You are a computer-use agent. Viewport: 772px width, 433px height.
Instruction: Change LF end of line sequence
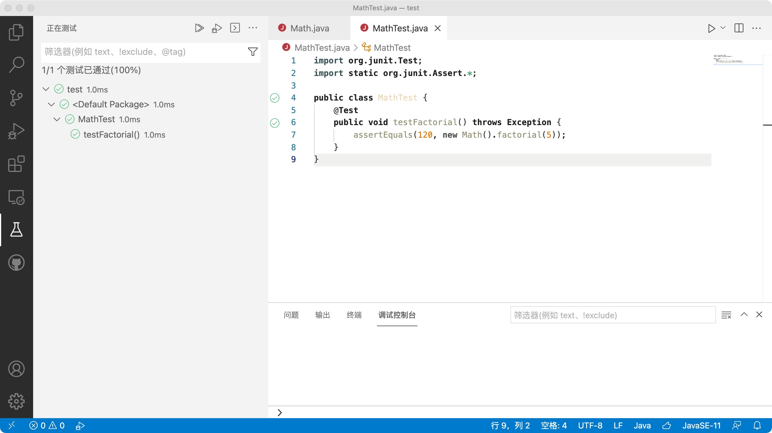click(x=618, y=426)
